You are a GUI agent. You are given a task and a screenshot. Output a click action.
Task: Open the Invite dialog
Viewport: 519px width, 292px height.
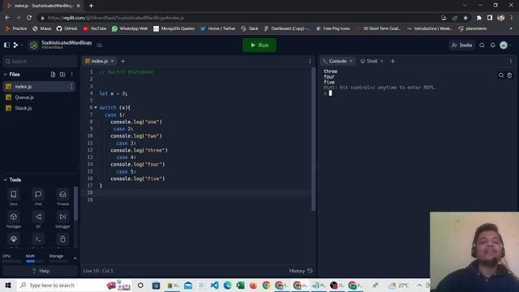pos(461,45)
